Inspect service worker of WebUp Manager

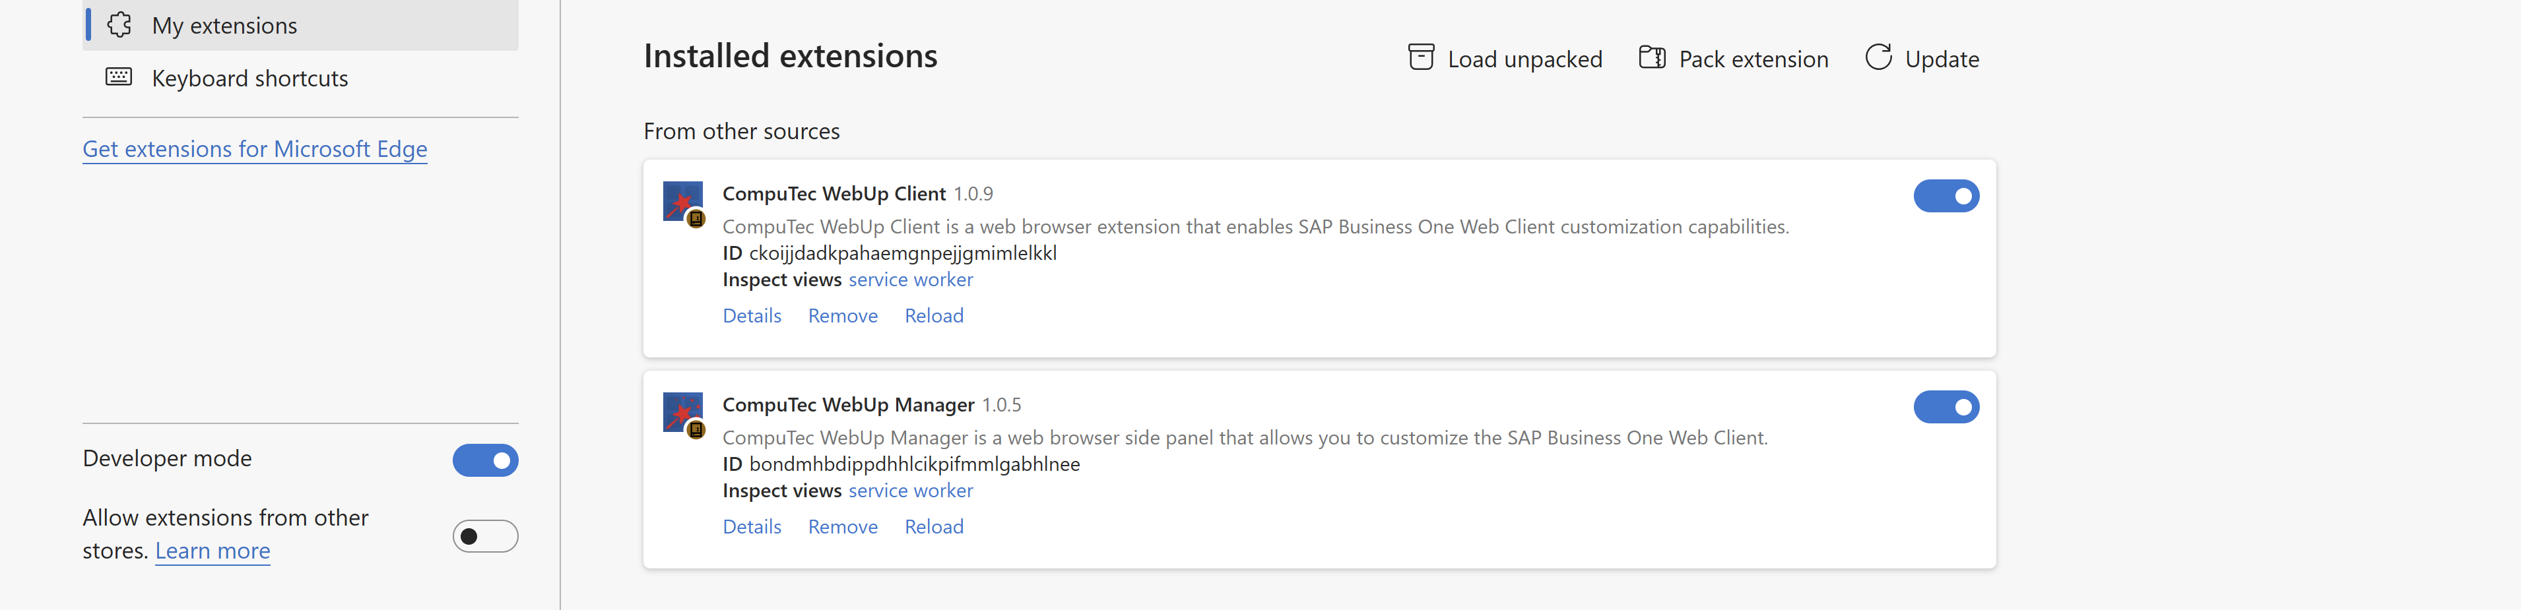pyautogui.click(x=910, y=491)
